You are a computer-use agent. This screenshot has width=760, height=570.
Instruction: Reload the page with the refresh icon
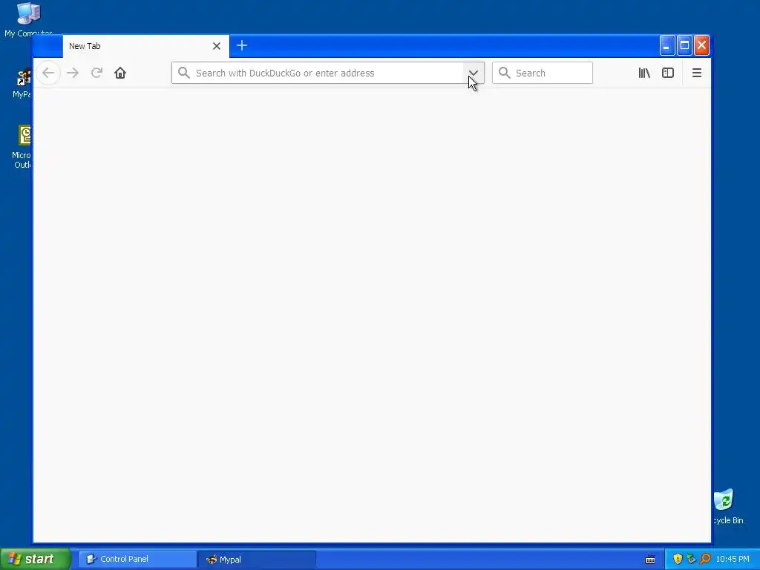click(96, 73)
